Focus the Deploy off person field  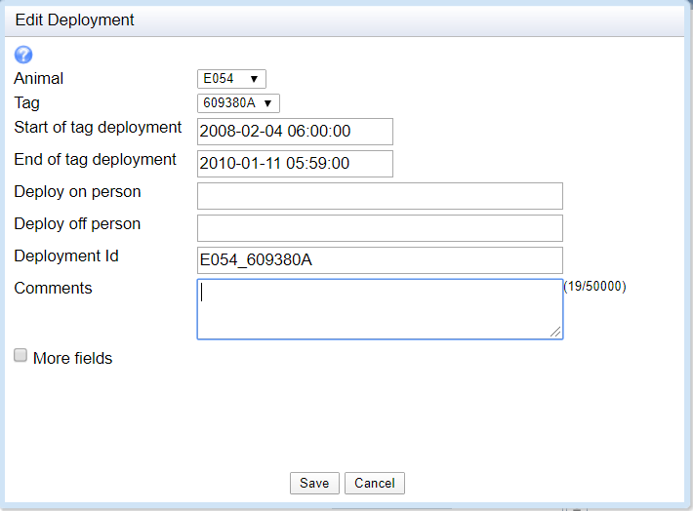[380, 228]
